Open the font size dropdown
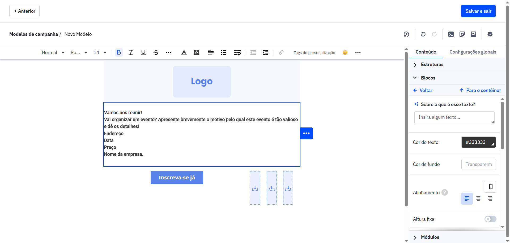The height and width of the screenshot is (243, 510). click(100, 52)
